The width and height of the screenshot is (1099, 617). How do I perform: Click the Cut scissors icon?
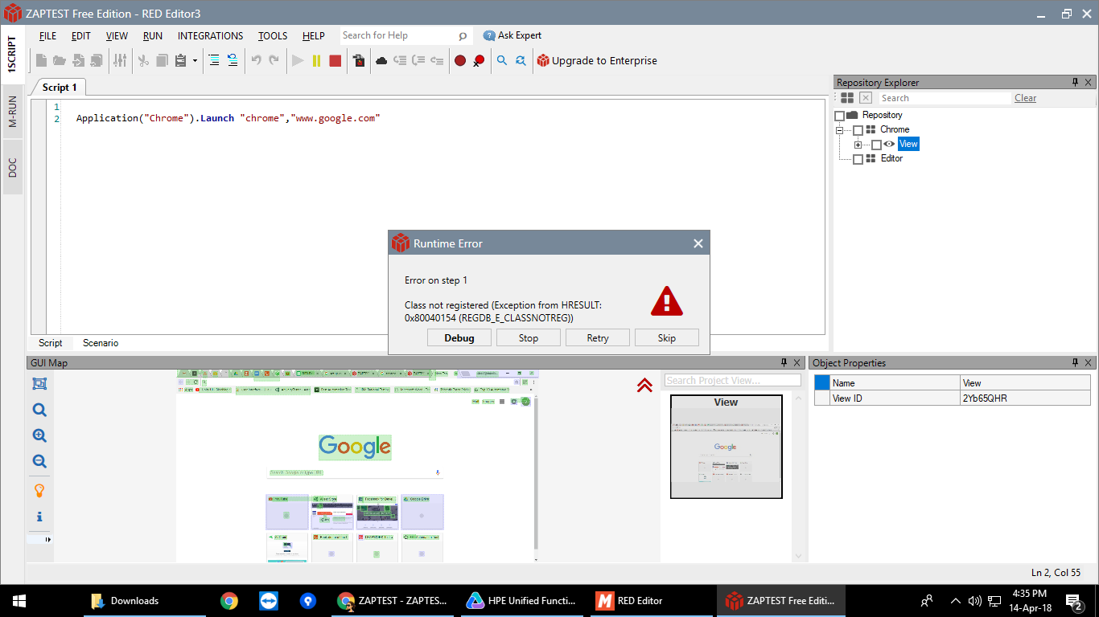[x=143, y=60]
